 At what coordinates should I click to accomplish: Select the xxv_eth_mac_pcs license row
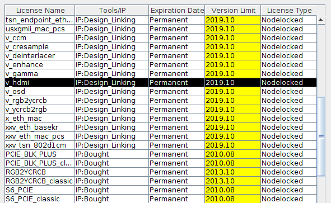[161, 136]
